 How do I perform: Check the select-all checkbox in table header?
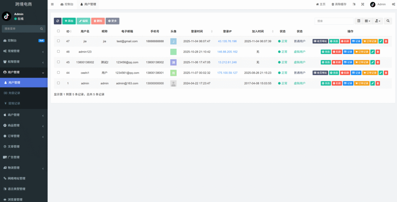[x=59, y=31]
